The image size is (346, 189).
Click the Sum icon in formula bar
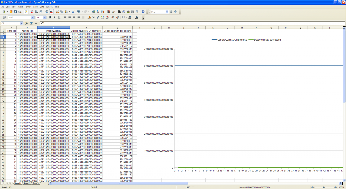point(31,23)
